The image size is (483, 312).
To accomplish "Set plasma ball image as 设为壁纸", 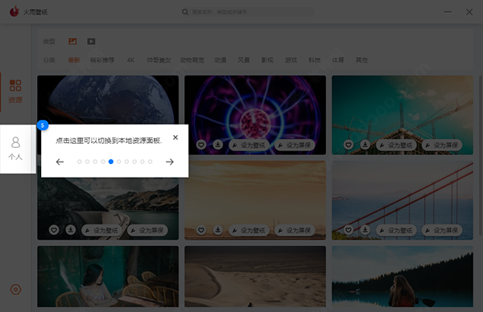I will coord(249,145).
